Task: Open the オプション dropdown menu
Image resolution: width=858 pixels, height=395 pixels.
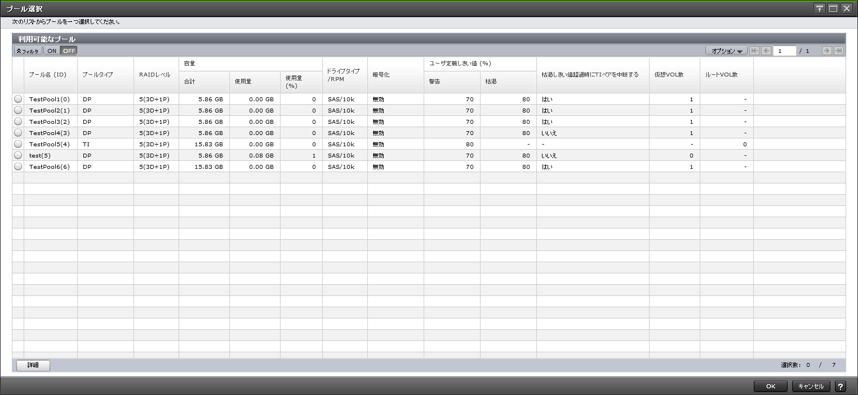Action: 726,51
